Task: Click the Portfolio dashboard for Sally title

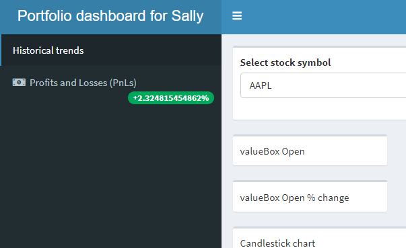Action: (110, 15)
